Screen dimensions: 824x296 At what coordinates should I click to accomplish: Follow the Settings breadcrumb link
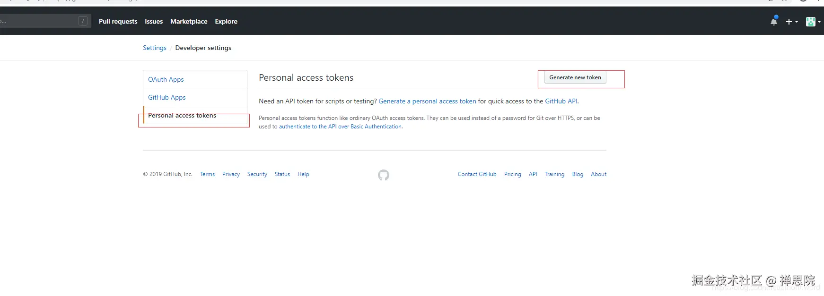pyautogui.click(x=155, y=48)
